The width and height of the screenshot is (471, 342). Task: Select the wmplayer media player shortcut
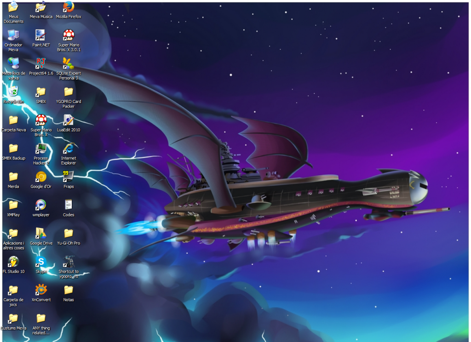click(x=41, y=205)
